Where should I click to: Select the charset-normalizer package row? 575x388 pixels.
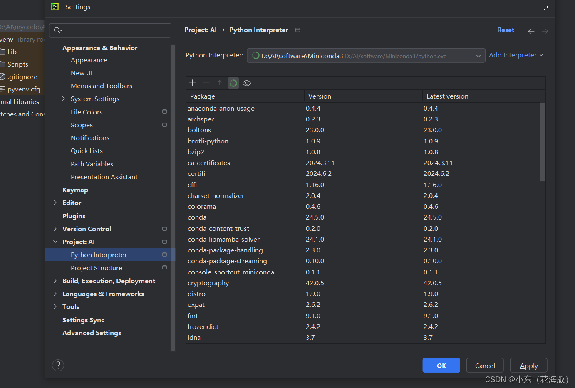pyautogui.click(x=363, y=196)
